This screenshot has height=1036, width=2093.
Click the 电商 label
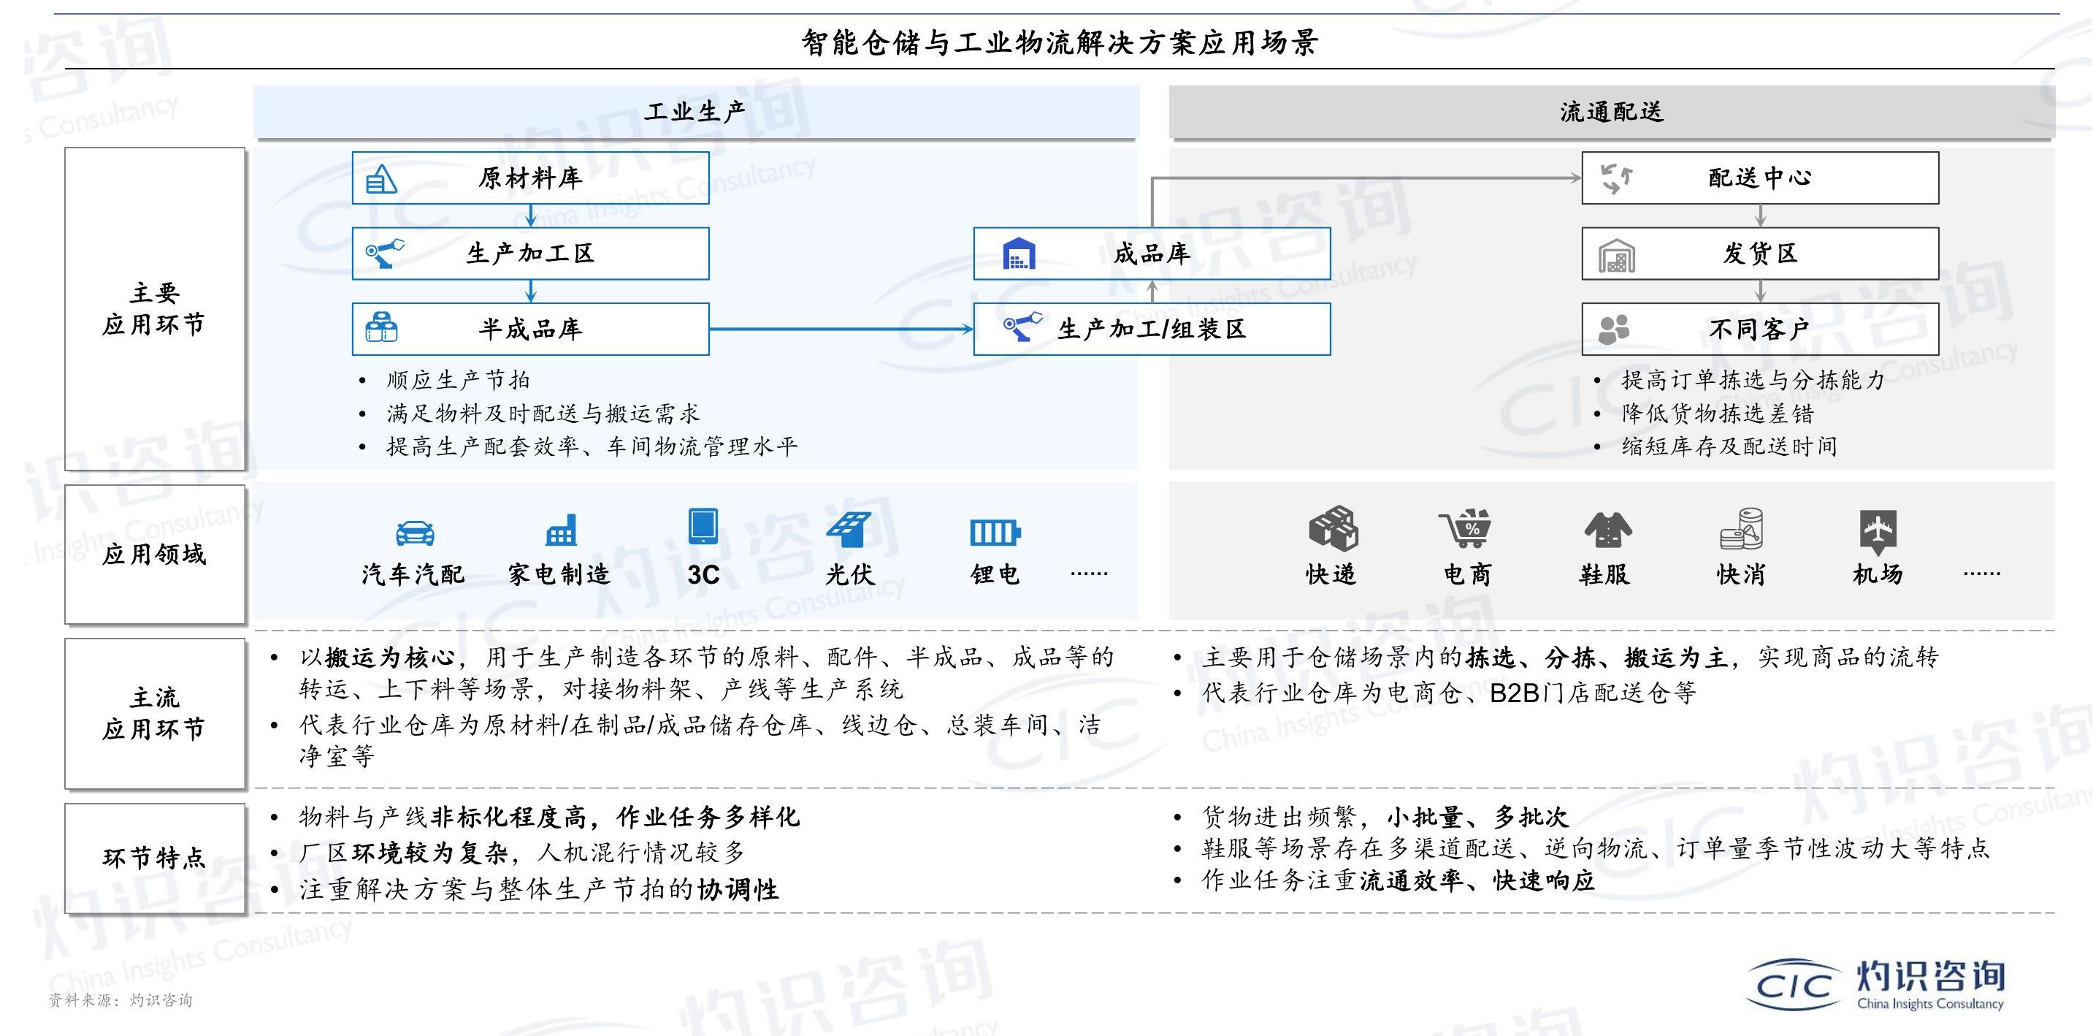[x=1467, y=574]
